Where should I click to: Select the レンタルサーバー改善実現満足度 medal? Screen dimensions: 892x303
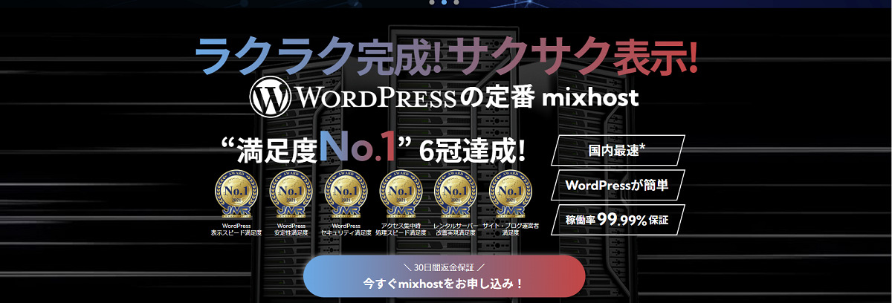(455, 193)
